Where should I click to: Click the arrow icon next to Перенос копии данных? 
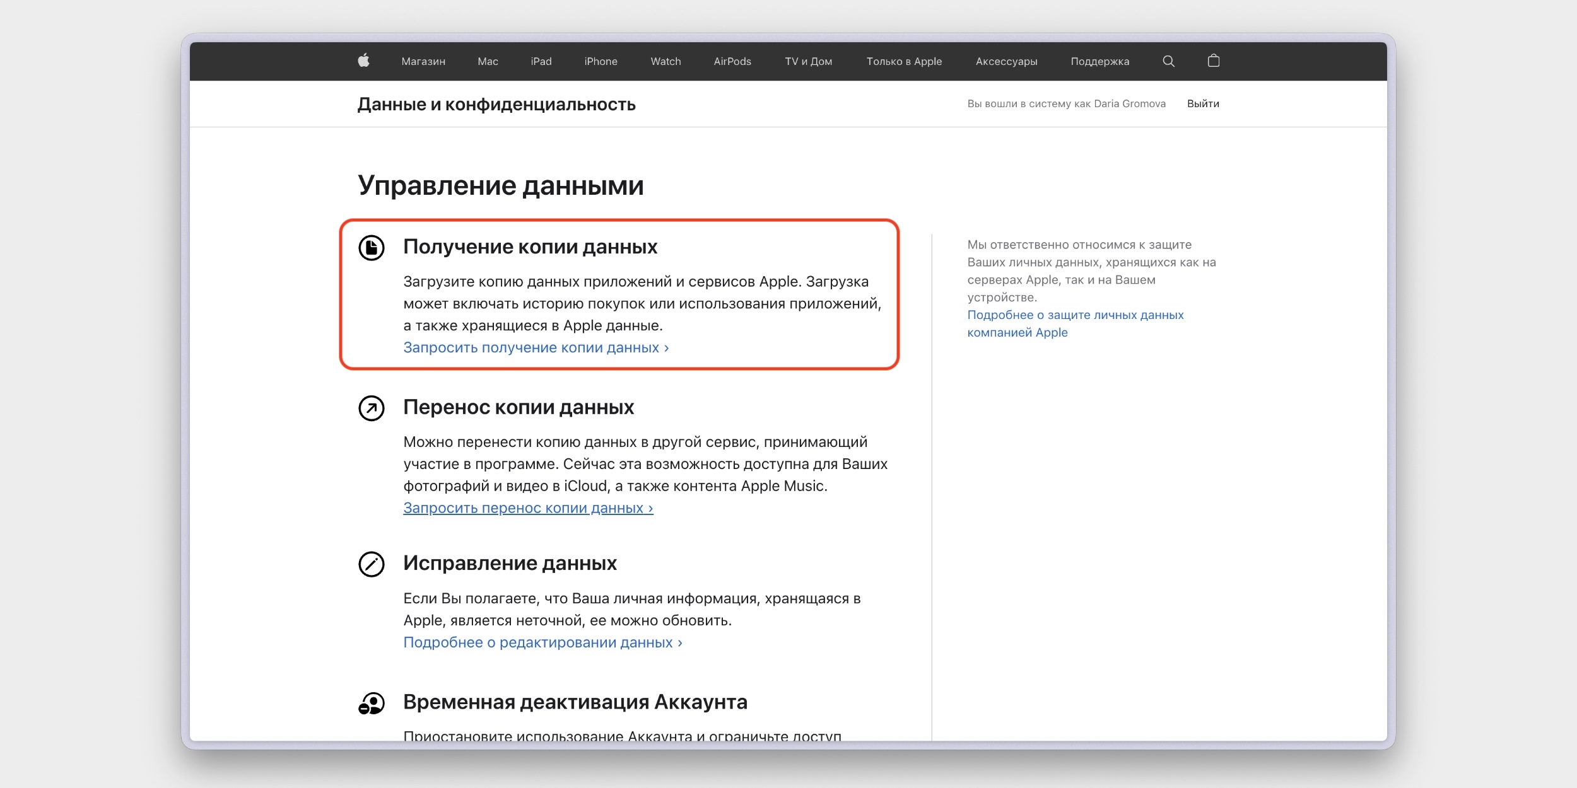click(x=372, y=408)
